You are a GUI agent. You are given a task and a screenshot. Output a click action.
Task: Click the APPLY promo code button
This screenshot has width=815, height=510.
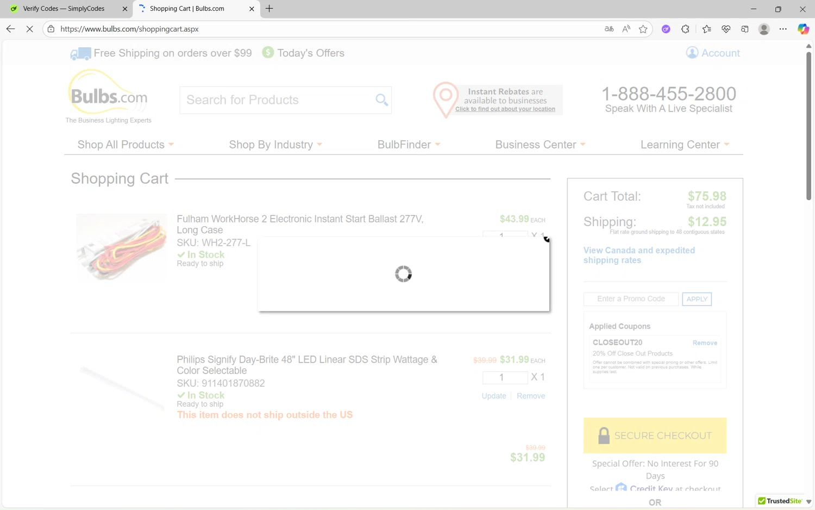[697, 299]
